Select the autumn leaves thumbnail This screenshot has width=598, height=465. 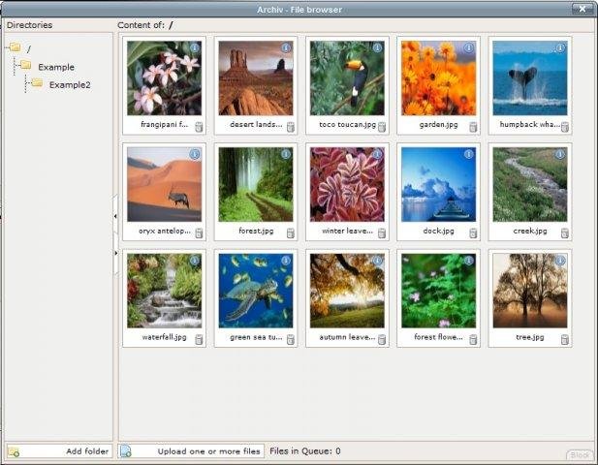click(347, 291)
